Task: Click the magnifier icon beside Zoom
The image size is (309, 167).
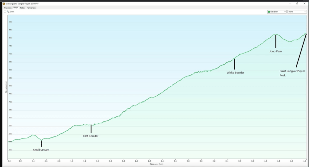Action: (8, 12)
